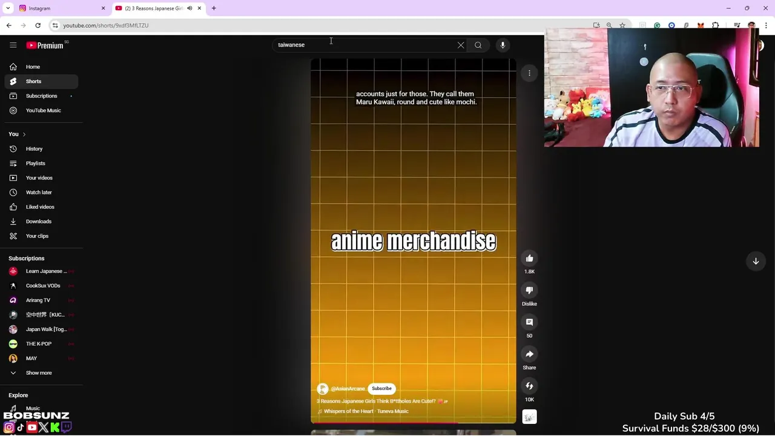This screenshot has height=436, width=775.
Task: Open Subscriptions in the sidebar
Action: [41, 96]
